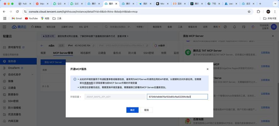This screenshot has height=126, width=279.
Task: Go to 控制台 home
Action: [x=36, y=27]
